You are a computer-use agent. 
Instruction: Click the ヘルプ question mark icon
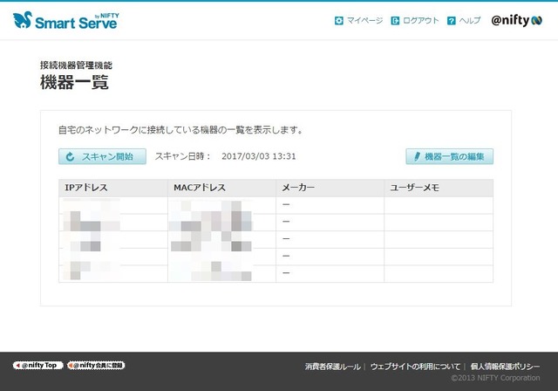pyautogui.click(x=451, y=20)
